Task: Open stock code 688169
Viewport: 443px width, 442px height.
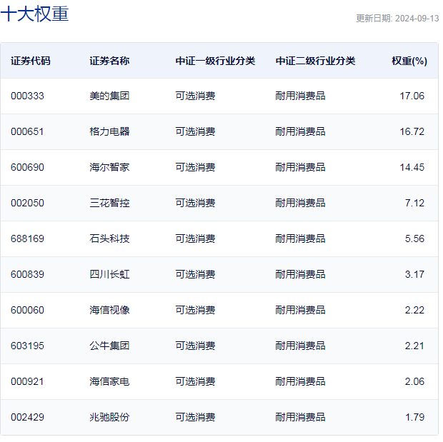Action: [x=27, y=238]
